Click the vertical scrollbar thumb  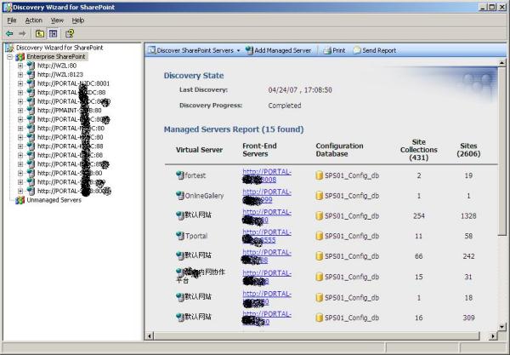click(x=501, y=151)
